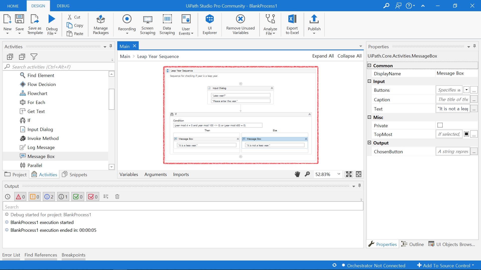Close the Main workflow tab
Viewport: 481px width, 270px height.
[135, 46]
